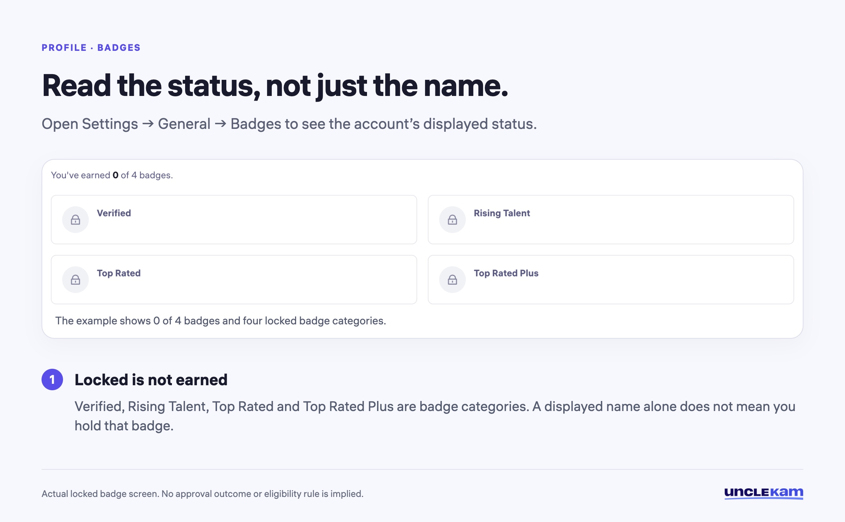845x522 pixels.
Task: Click the 'You've earned 0 of 4 badges' text
Action: pyautogui.click(x=112, y=175)
